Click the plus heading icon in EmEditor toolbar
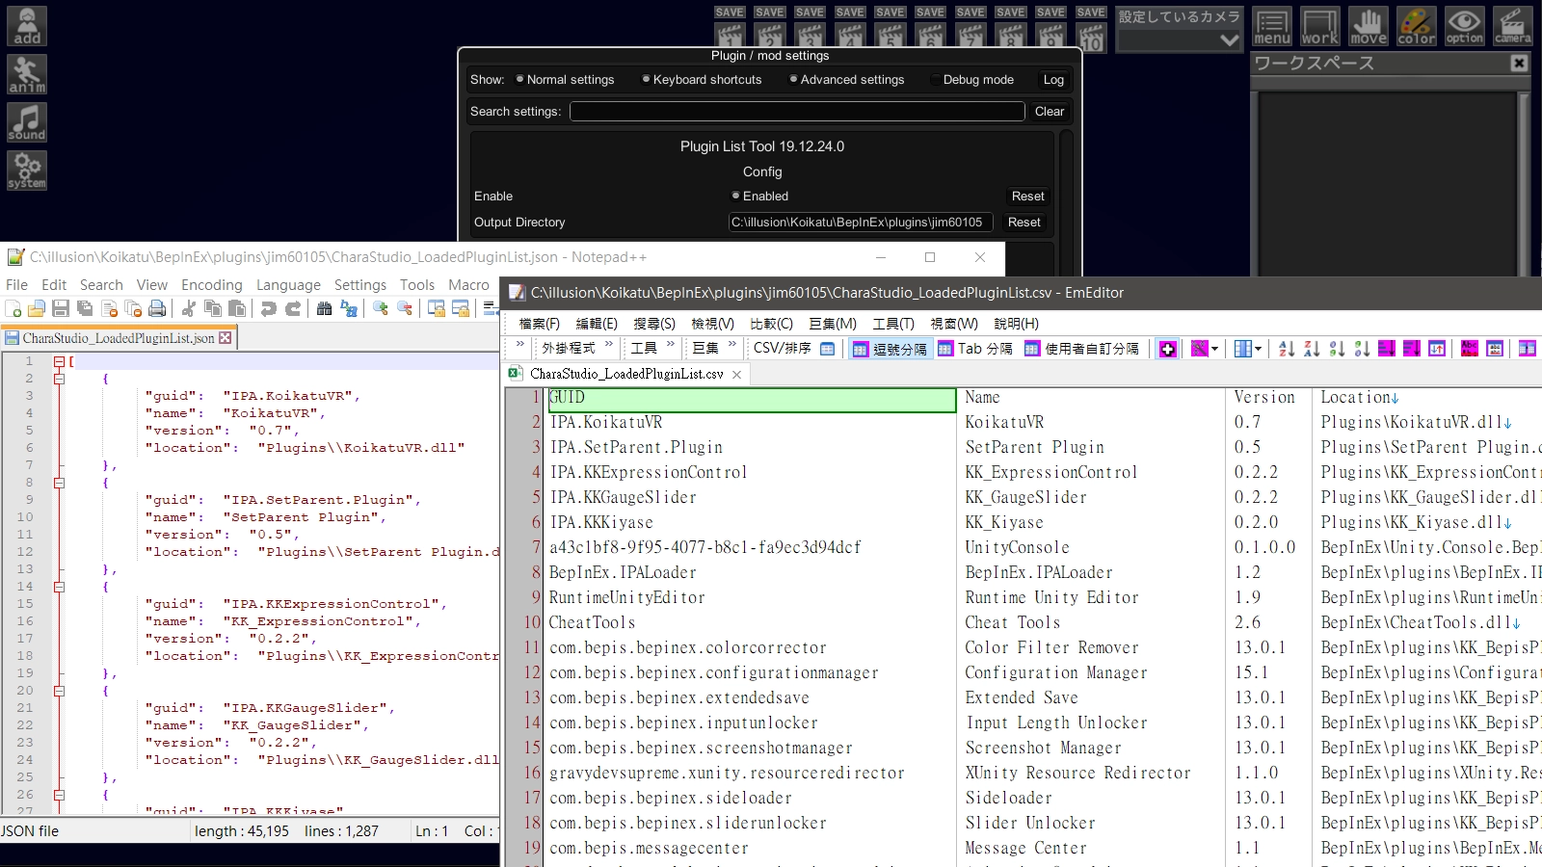This screenshot has width=1542, height=867. click(1168, 349)
